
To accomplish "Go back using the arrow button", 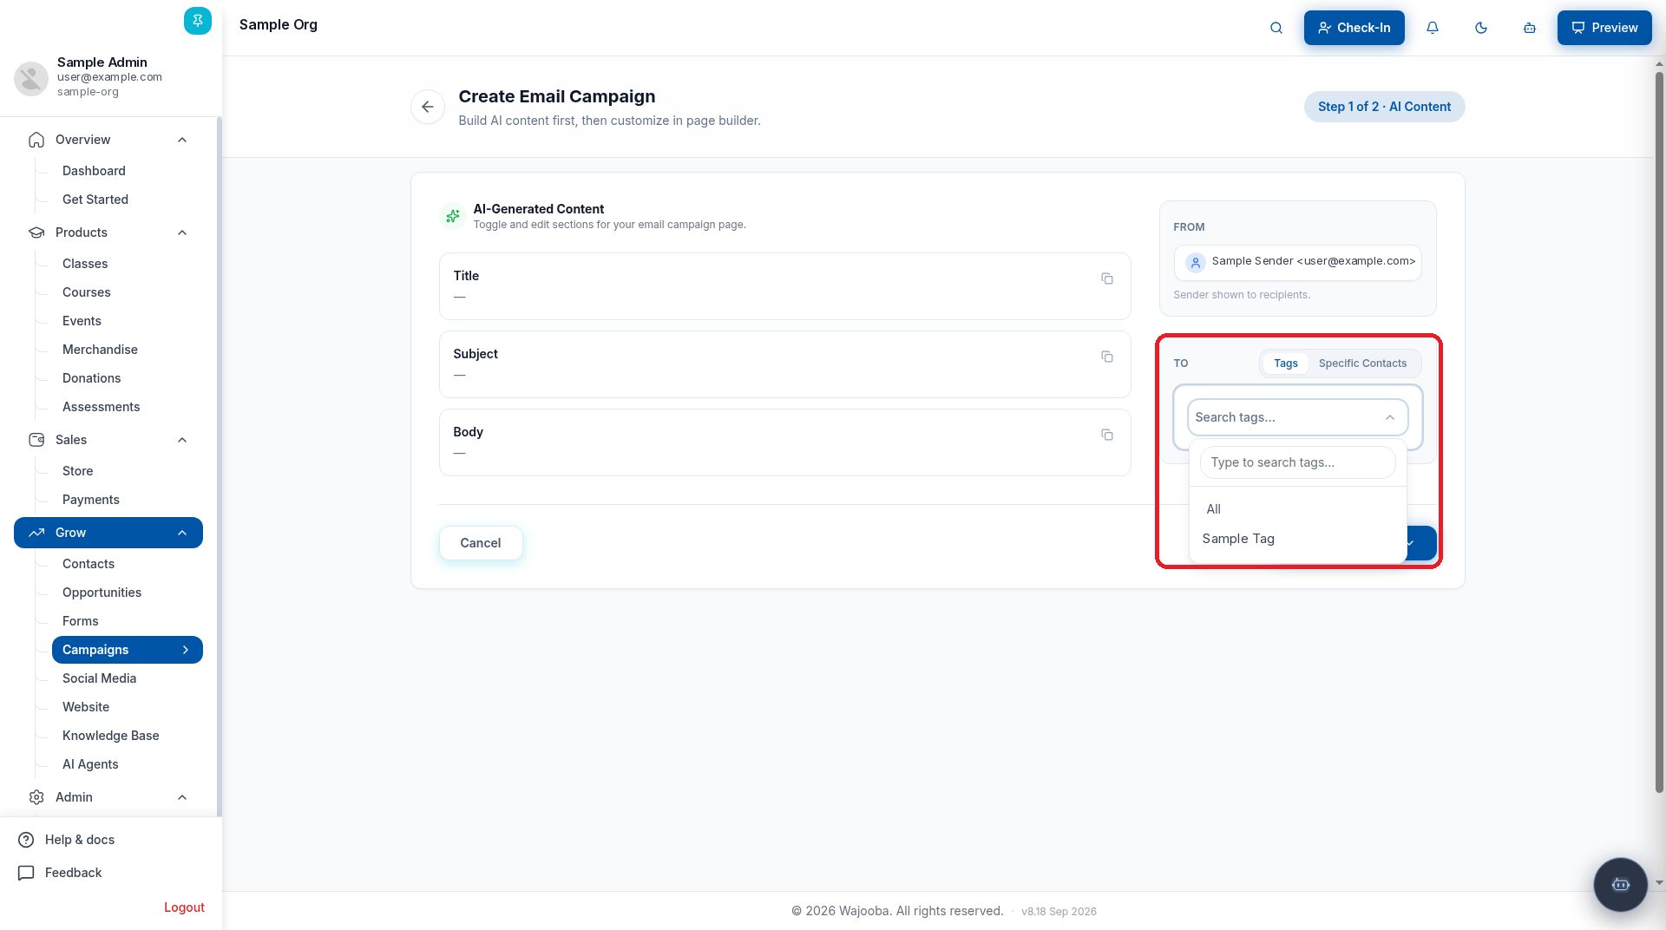I will 428,107.
